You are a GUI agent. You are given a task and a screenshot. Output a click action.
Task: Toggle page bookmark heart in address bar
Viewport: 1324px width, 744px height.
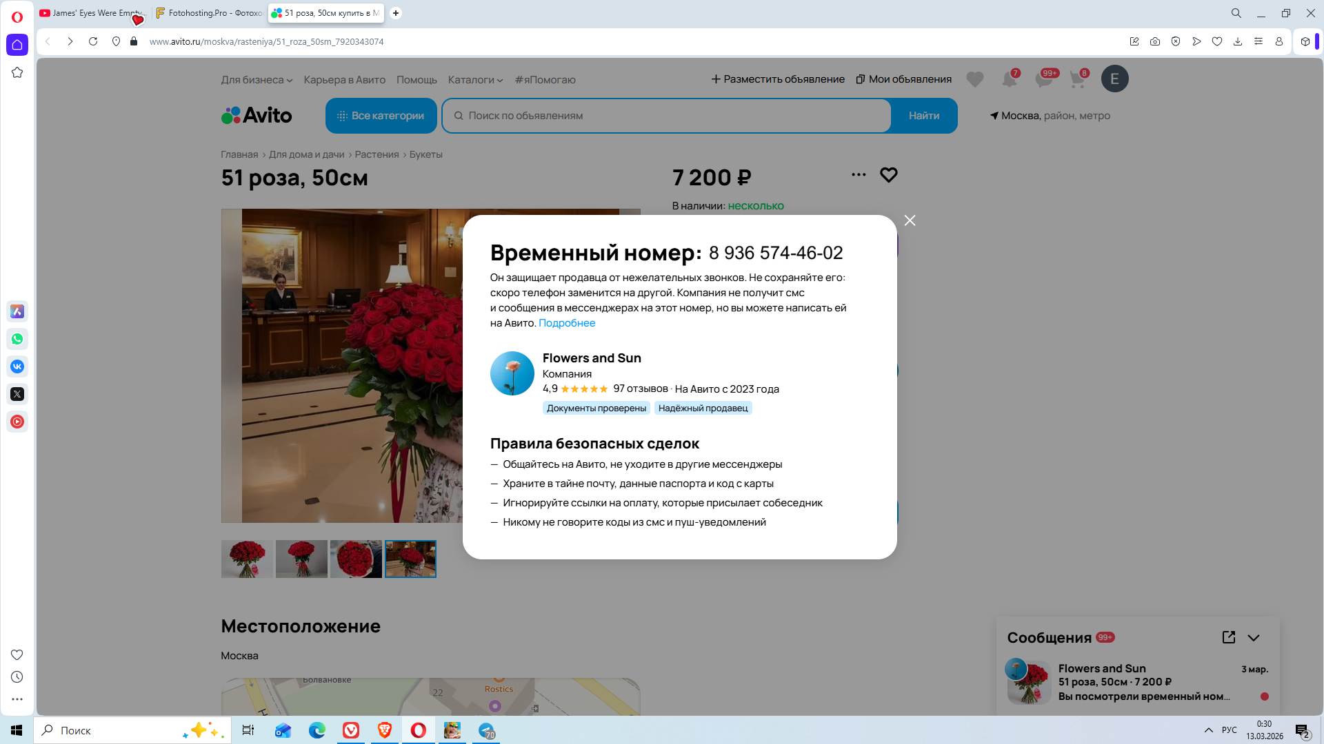(1217, 41)
